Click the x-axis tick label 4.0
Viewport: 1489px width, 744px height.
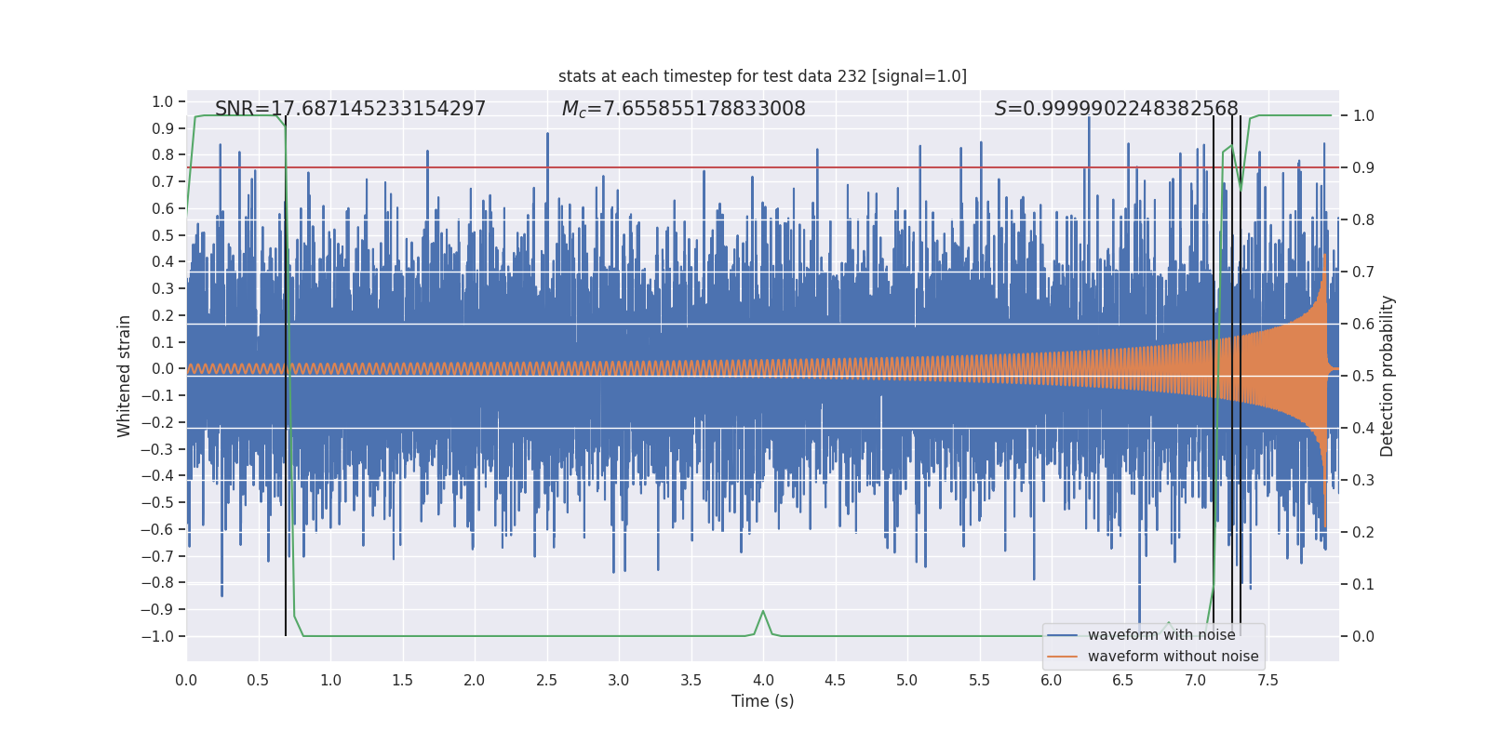coord(763,680)
